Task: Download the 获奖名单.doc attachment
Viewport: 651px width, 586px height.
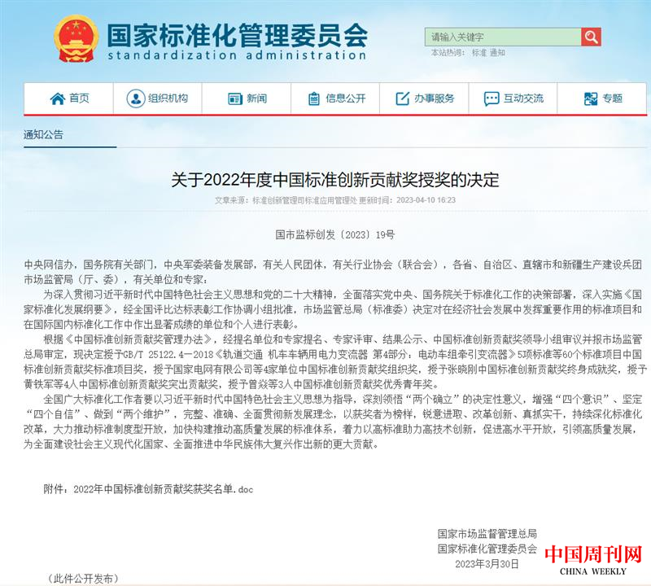Action: (164, 489)
